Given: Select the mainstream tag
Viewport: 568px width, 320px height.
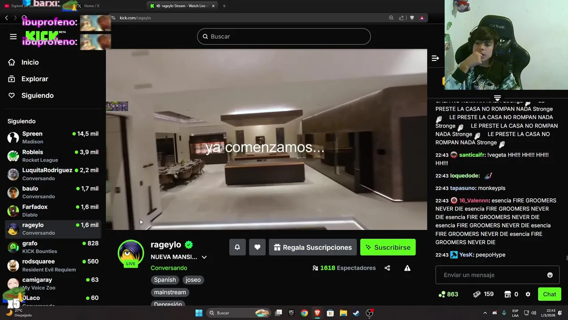Looking at the screenshot, I should click(170, 292).
